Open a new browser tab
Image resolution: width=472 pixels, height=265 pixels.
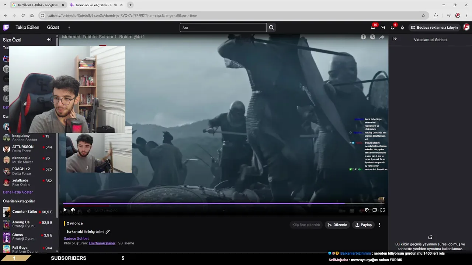(x=130, y=5)
